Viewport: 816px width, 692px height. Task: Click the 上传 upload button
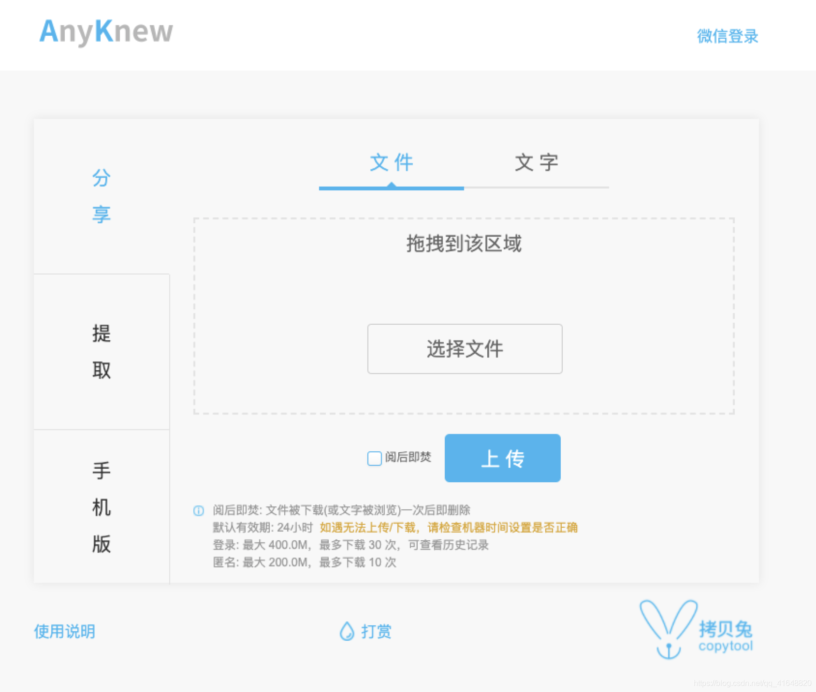(x=503, y=458)
